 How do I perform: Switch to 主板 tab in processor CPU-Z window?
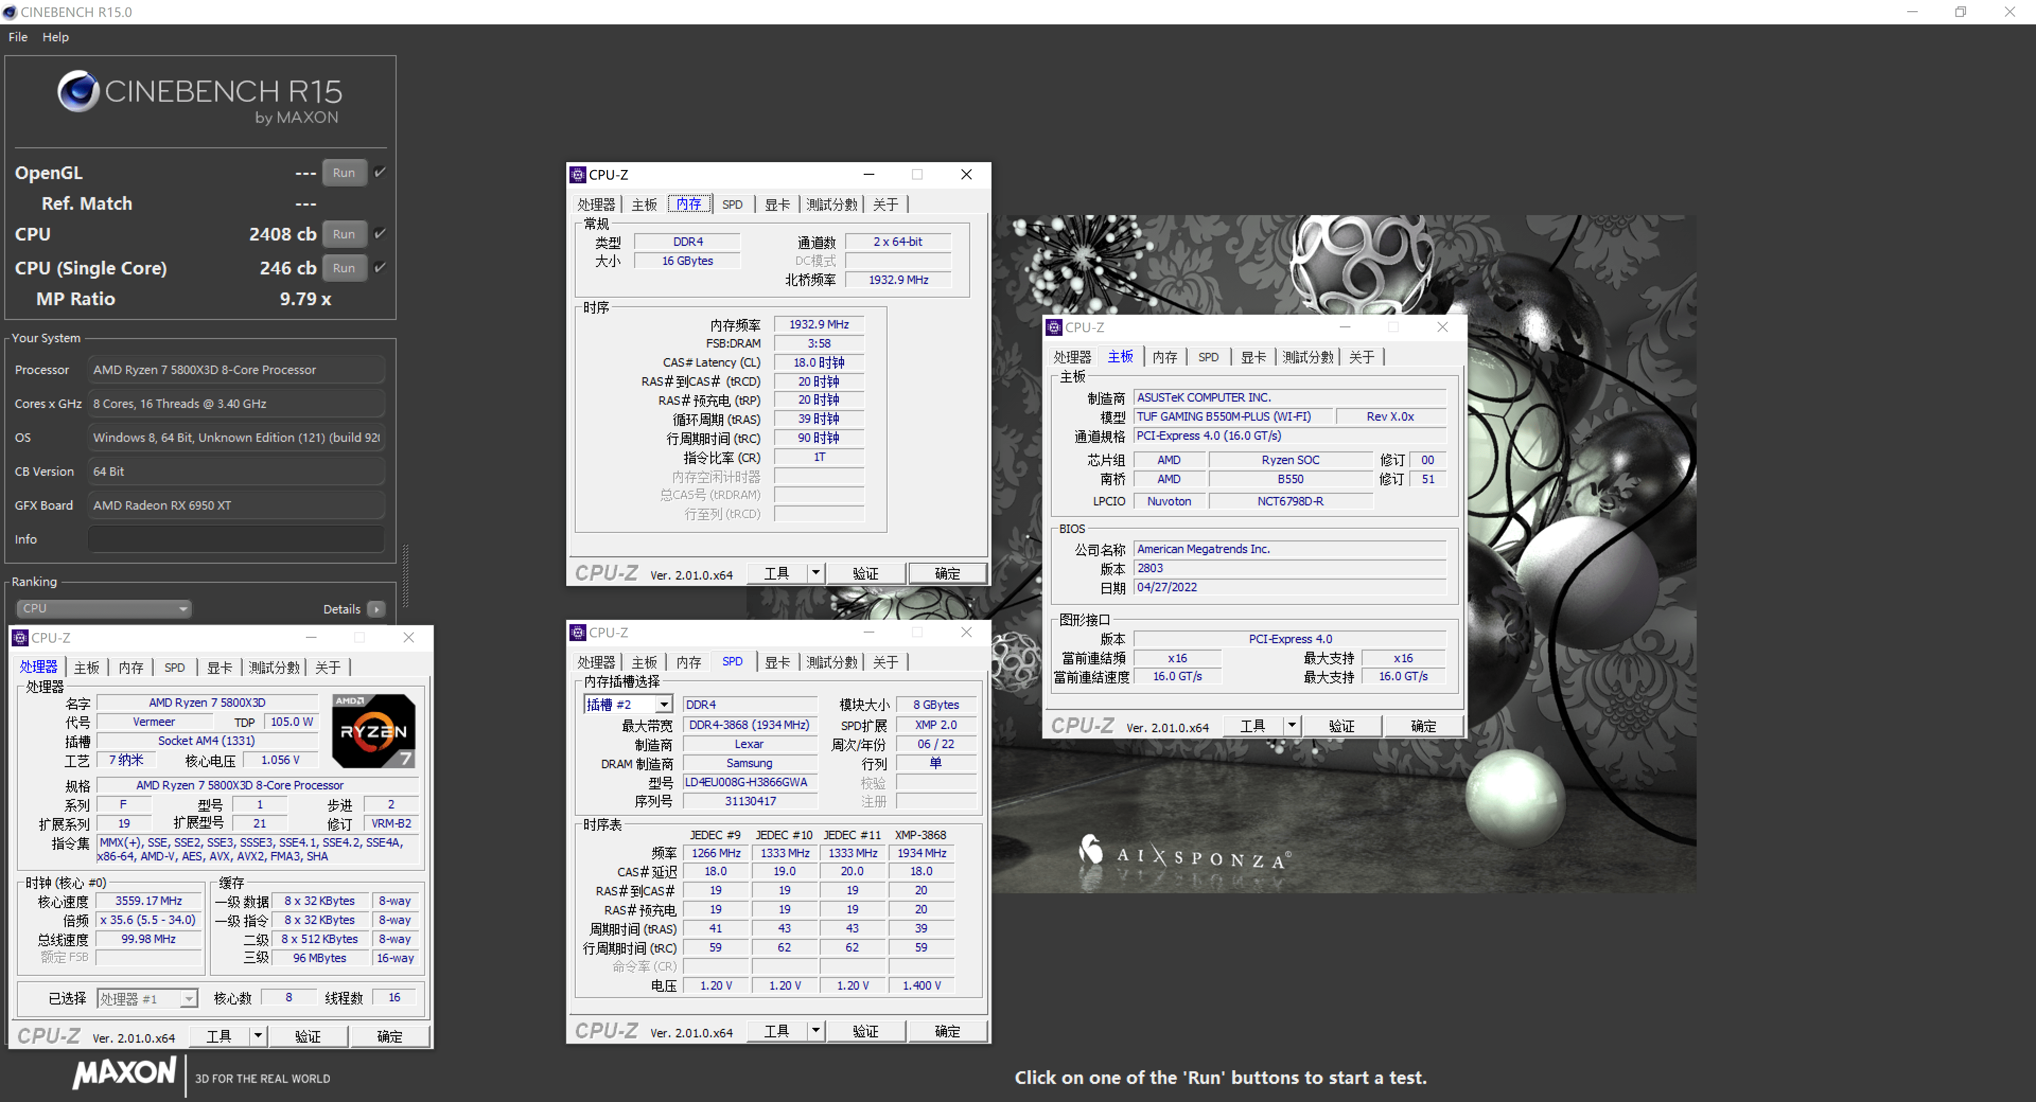pyautogui.click(x=87, y=668)
